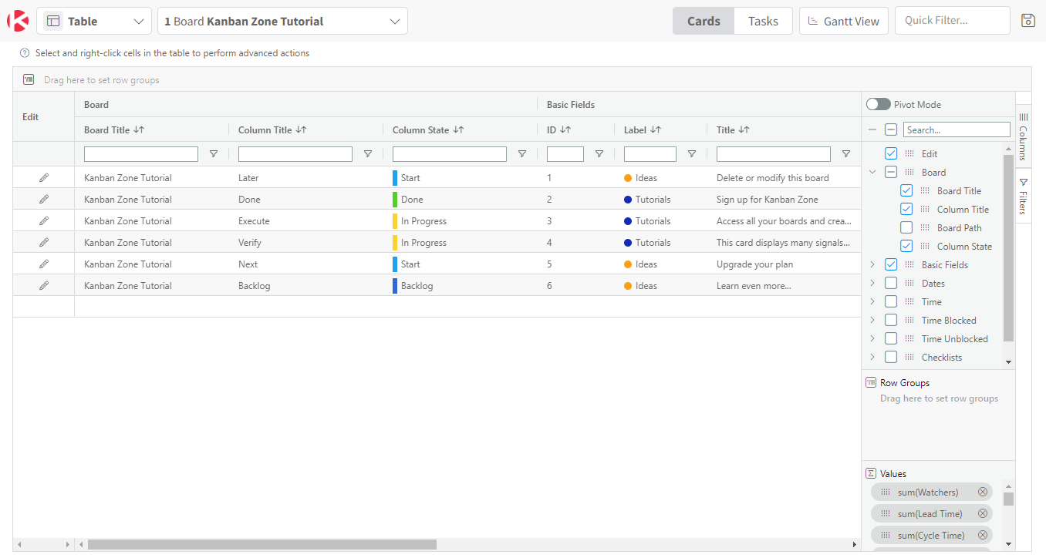
Task: Expand the Dates group
Action: pos(872,283)
